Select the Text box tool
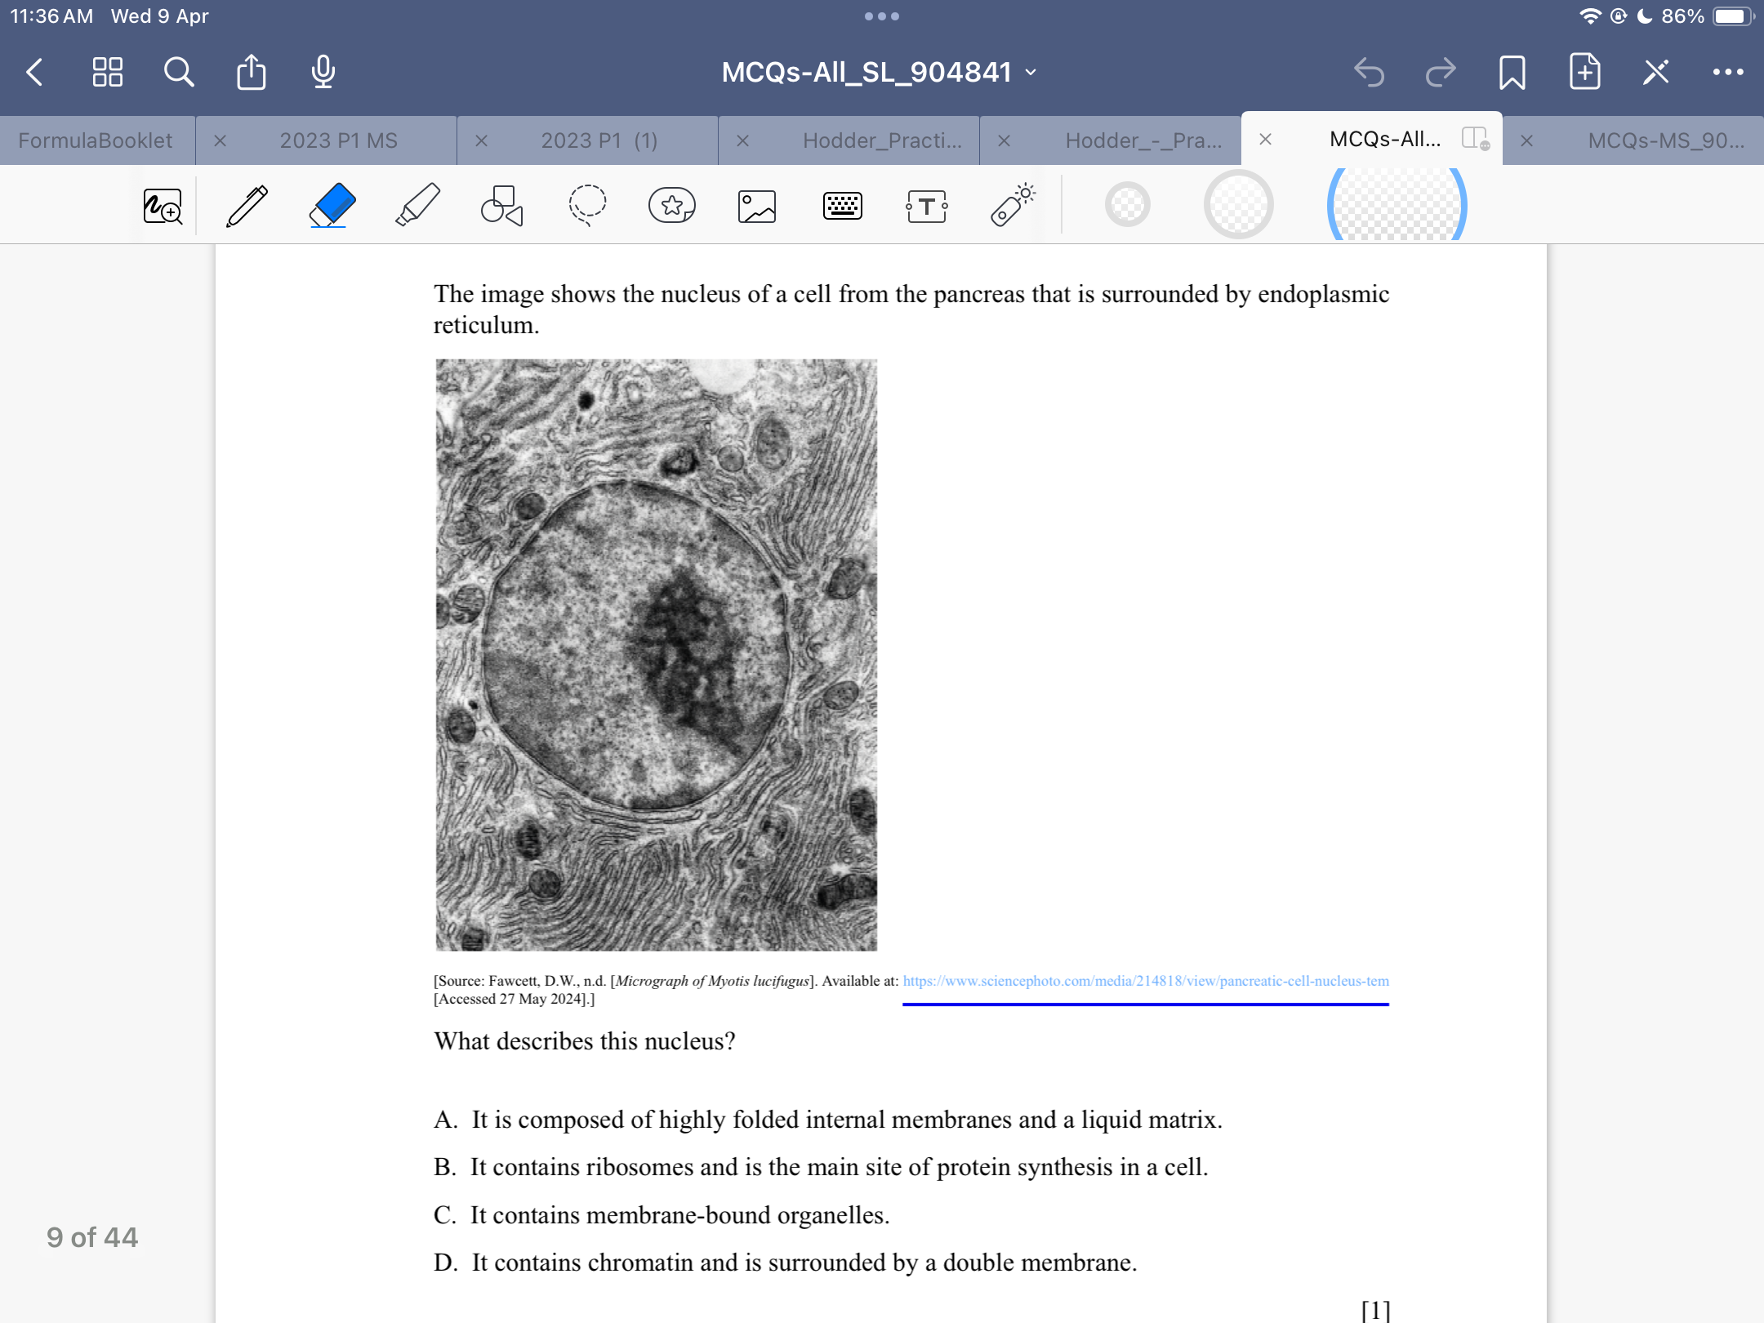The width and height of the screenshot is (1764, 1323). 927,206
